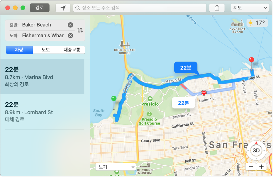
Task: Click the current location arrow icon
Action: (x=63, y=8)
